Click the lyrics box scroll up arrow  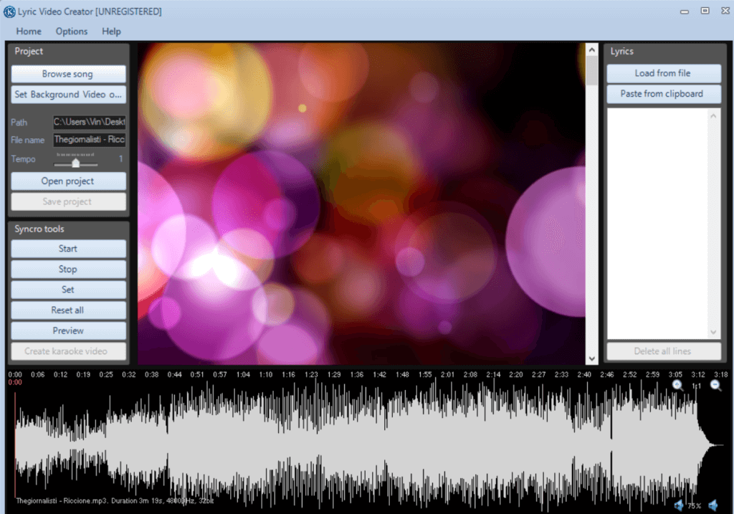coord(713,115)
